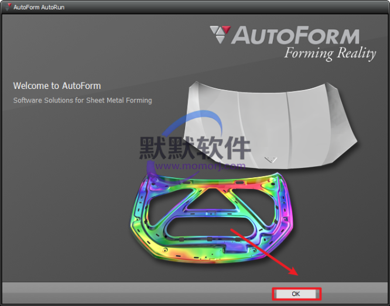Select the "Forming Reality" tagline
The image size is (390, 306).
pos(329,54)
